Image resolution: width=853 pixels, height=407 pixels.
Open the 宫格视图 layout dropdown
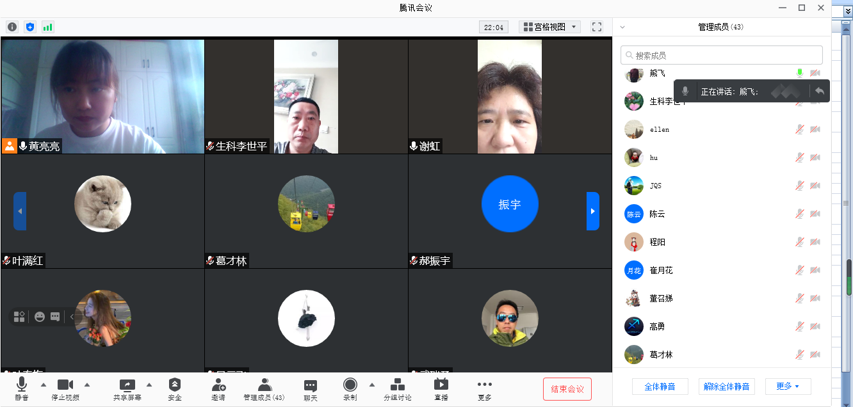click(x=550, y=27)
